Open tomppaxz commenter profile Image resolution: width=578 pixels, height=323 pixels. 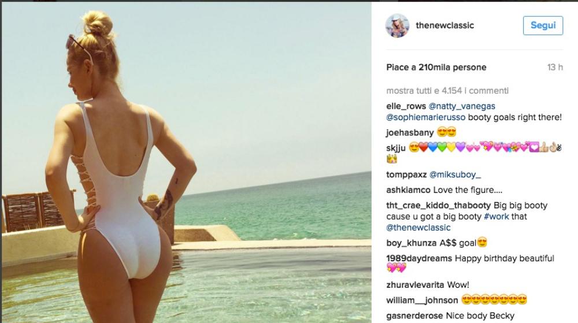pyautogui.click(x=406, y=175)
